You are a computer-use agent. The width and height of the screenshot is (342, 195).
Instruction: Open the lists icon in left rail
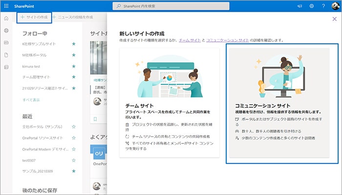[x=6, y=67]
